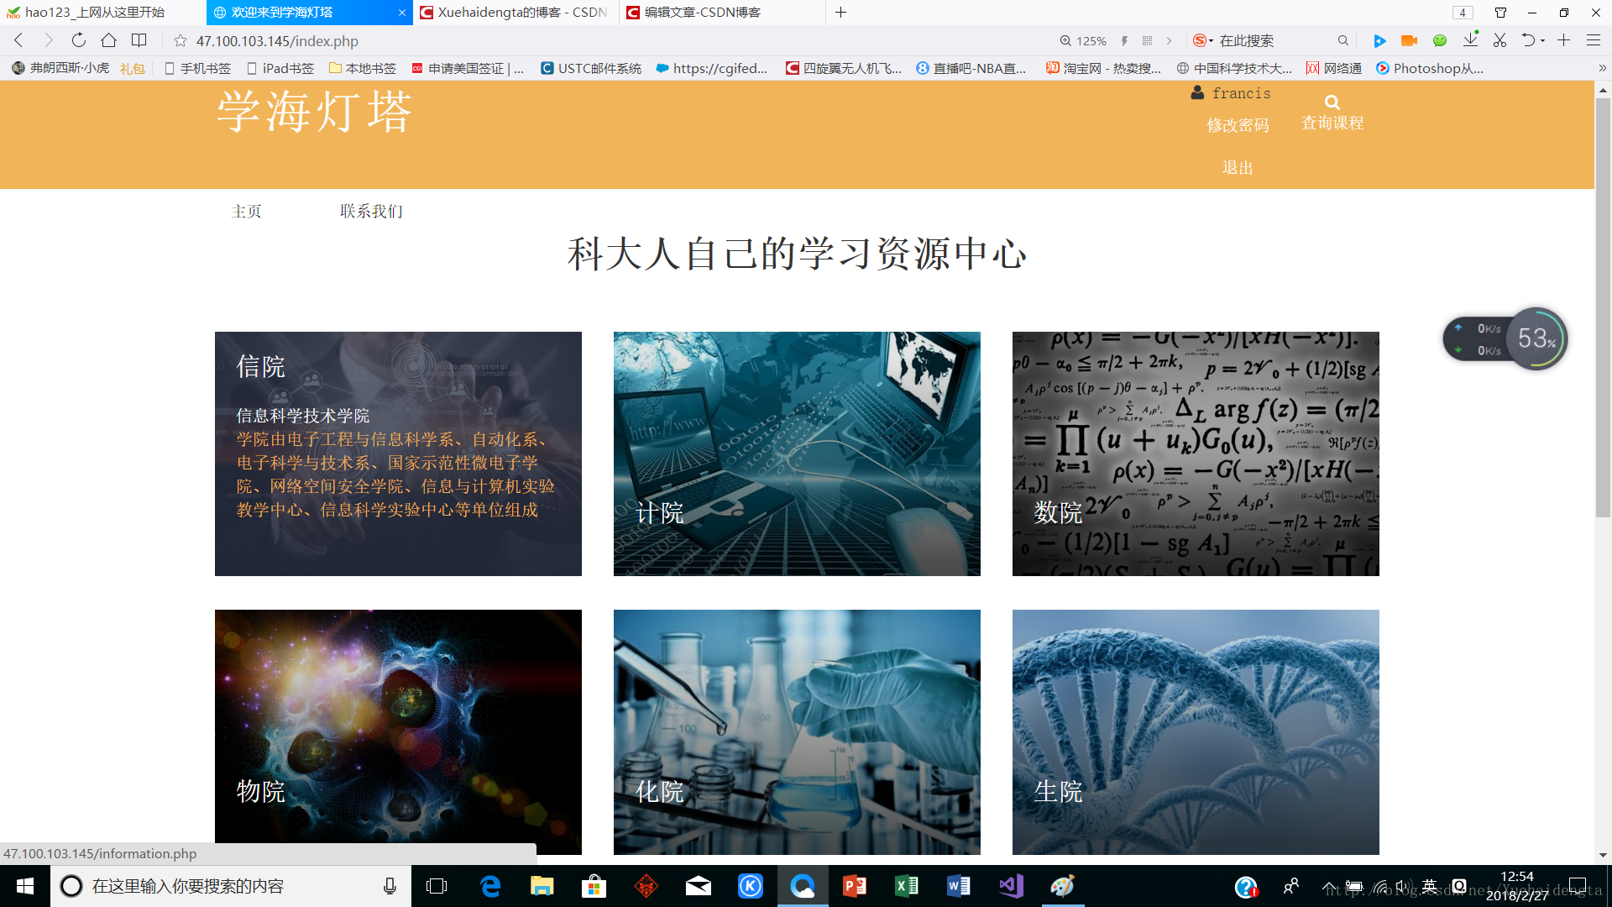Open a new tab with plus button
This screenshot has width=1612, height=907.
click(x=840, y=13)
